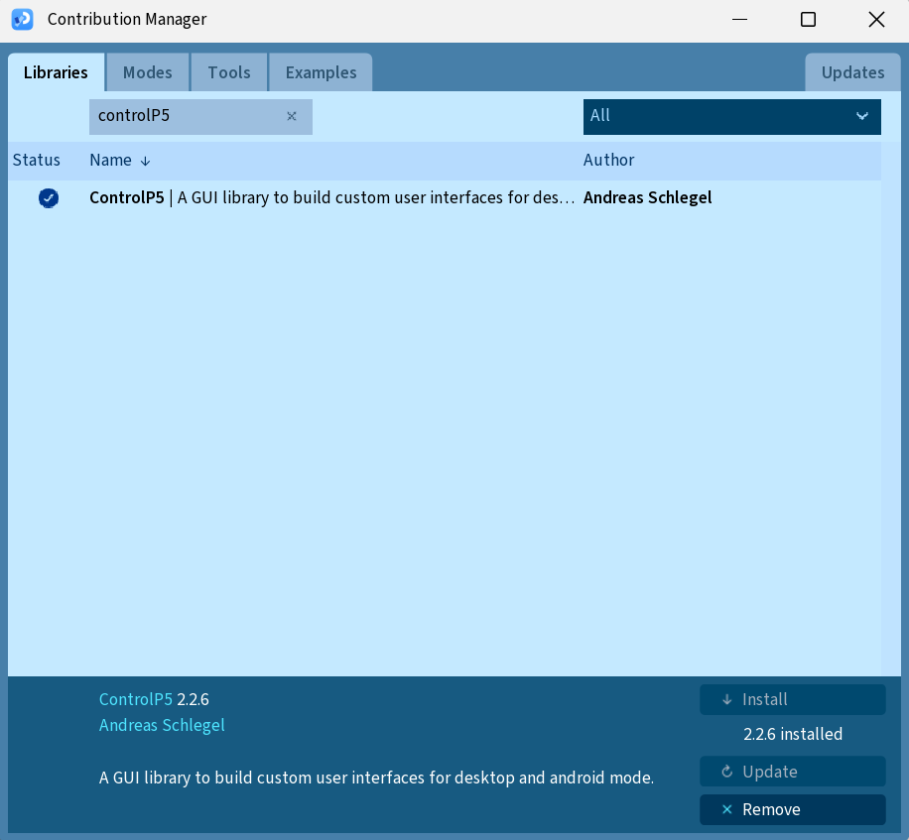Image resolution: width=909 pixels, height=840 pixels.
Task: Click the Name column sort arrow
Action: coord(145,161)
